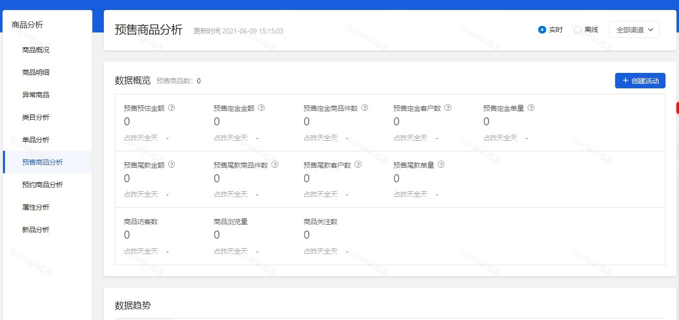Open help tooltip for 预售尾款单量

tap(441, 164)
